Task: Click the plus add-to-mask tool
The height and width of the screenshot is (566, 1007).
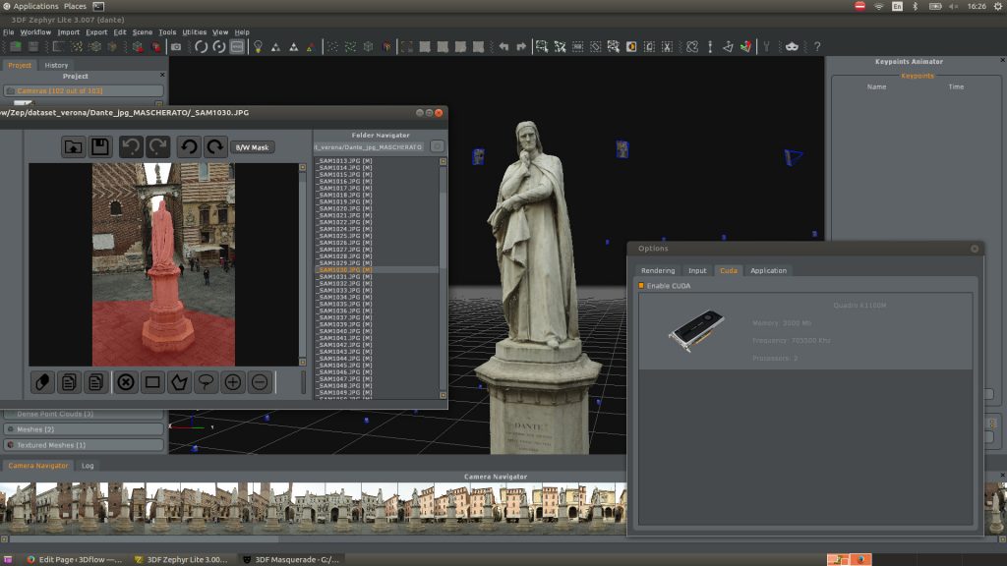Action: (x=233, y=382)
